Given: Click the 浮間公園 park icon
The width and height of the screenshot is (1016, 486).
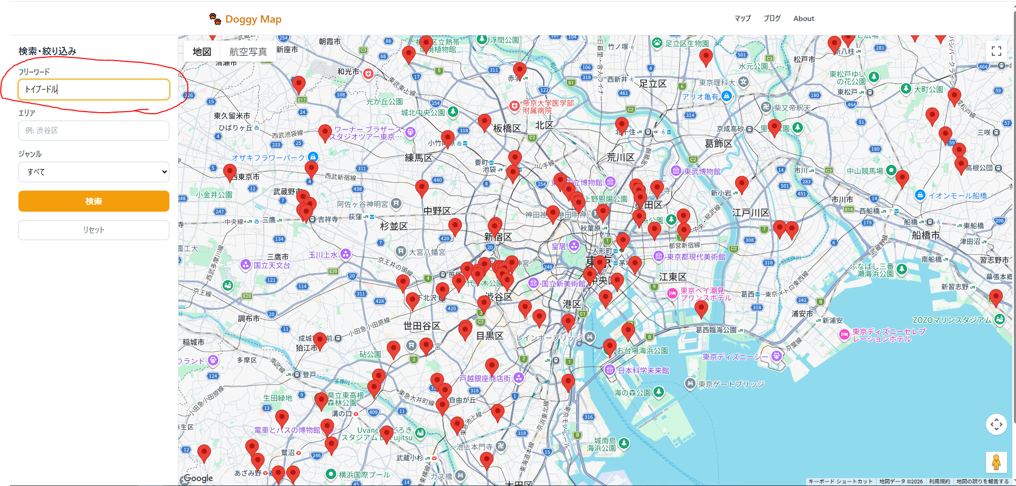Looking at the screenshot, I should pos(481,39).
